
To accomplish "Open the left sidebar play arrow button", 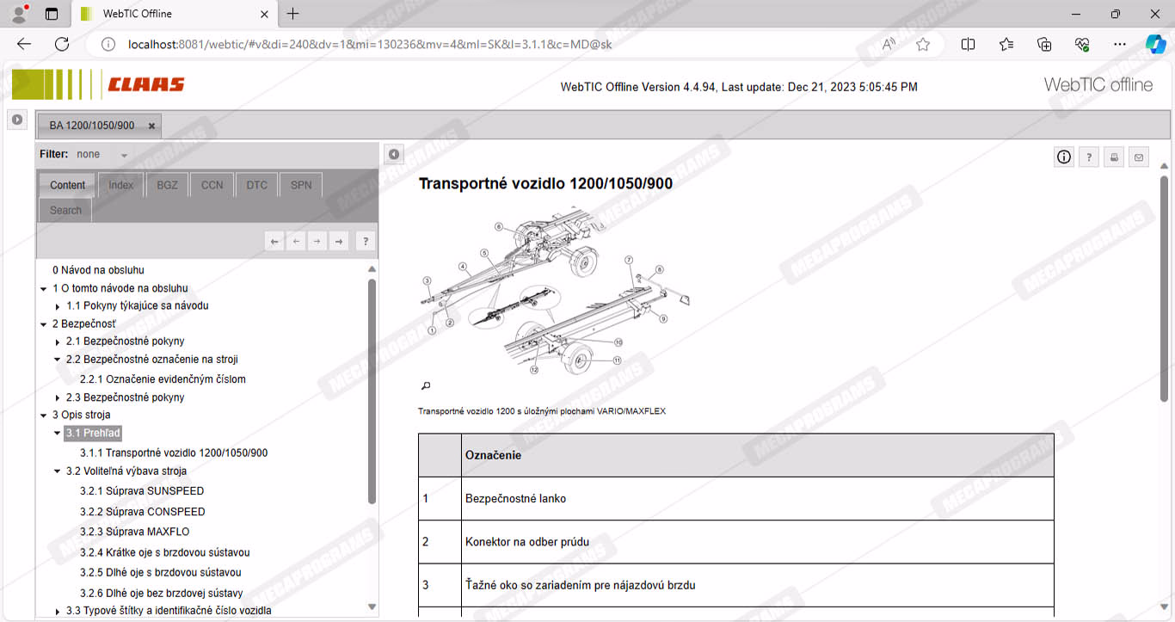I will coord(17,120).
